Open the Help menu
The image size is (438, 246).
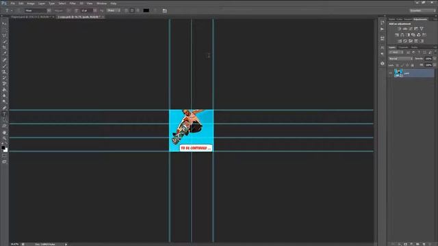coord(113,3)
